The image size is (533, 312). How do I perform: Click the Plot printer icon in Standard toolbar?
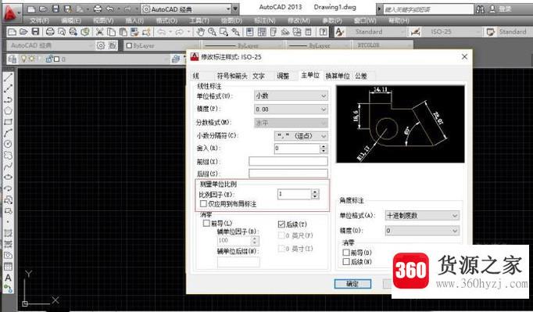50,32
